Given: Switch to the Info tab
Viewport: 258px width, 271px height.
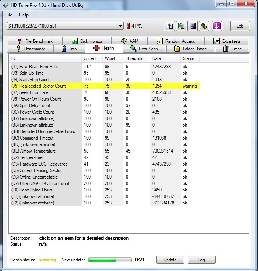Looking at the screenshot, I should (69, 49).
